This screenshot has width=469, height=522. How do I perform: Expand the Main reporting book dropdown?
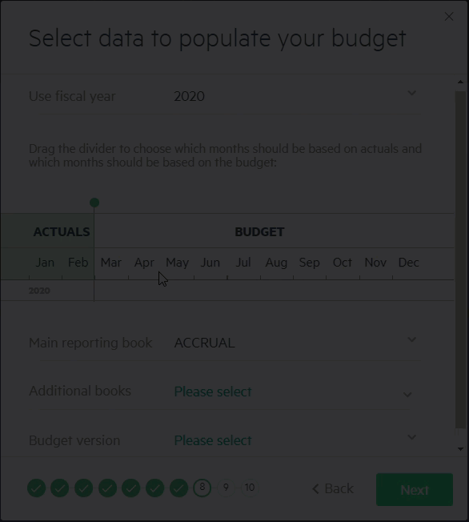225,343
